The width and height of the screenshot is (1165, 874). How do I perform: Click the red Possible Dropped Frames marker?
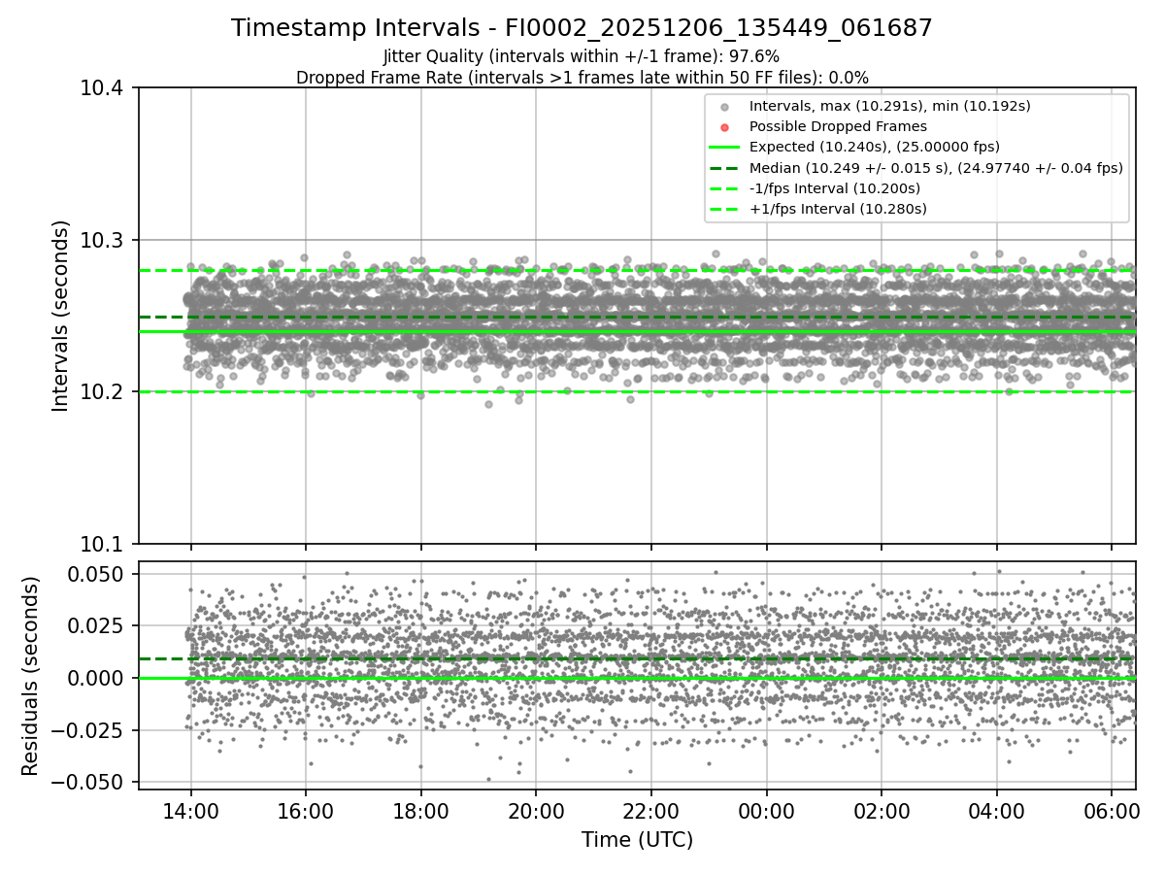(x=724, y=127)
